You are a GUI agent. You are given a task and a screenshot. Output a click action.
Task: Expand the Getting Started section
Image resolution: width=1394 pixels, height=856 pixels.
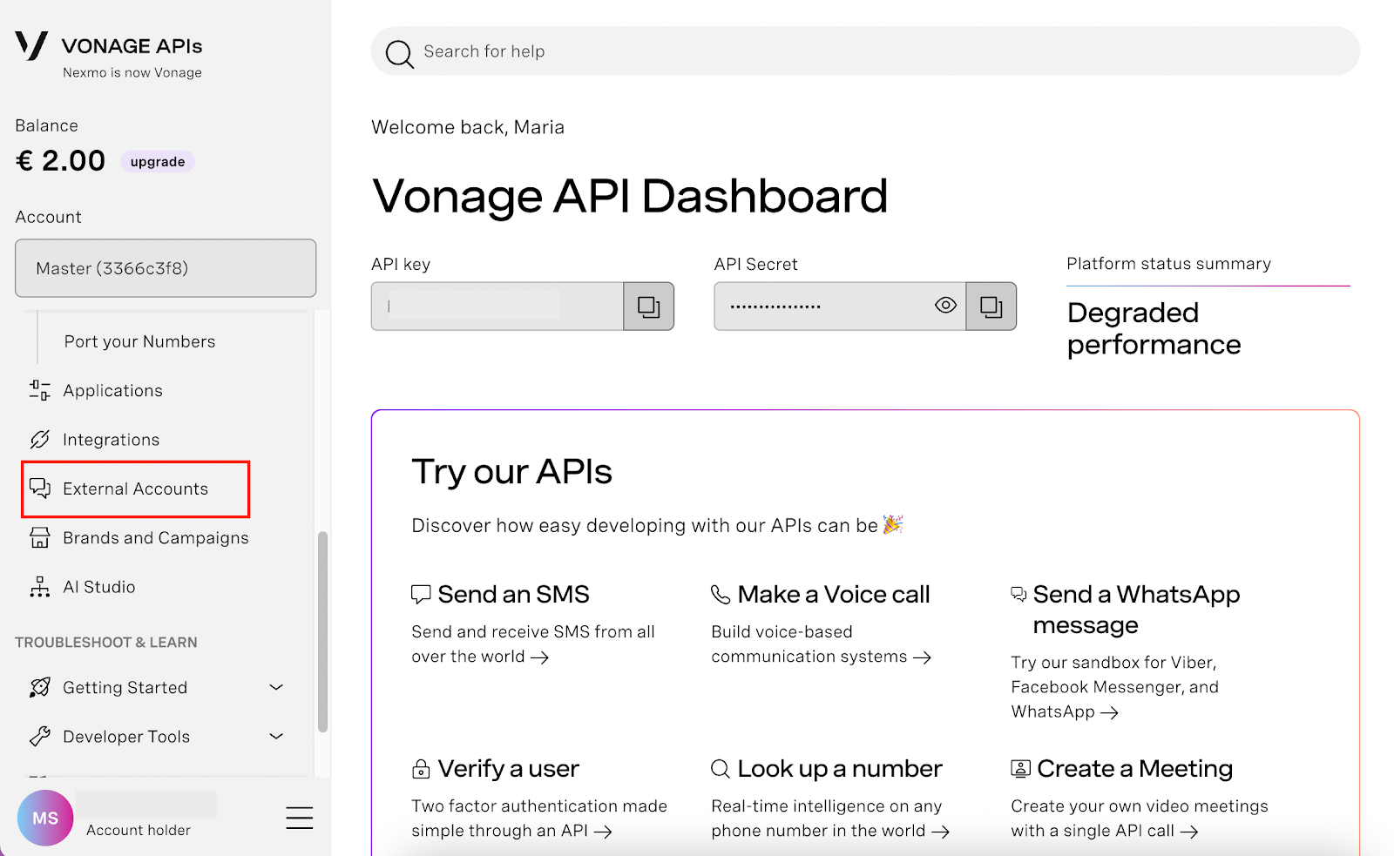(x=276, y=687)
